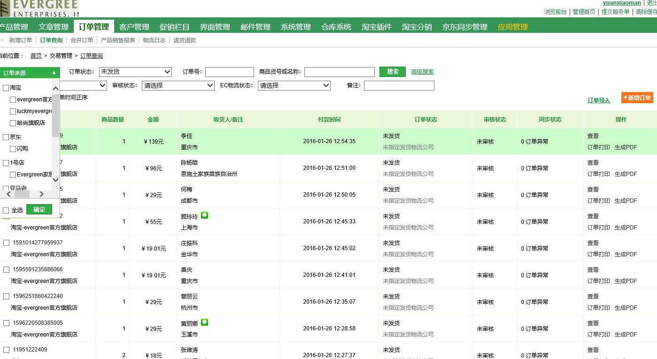Switch to the 物流日志 sub-tab

point(154,40)
